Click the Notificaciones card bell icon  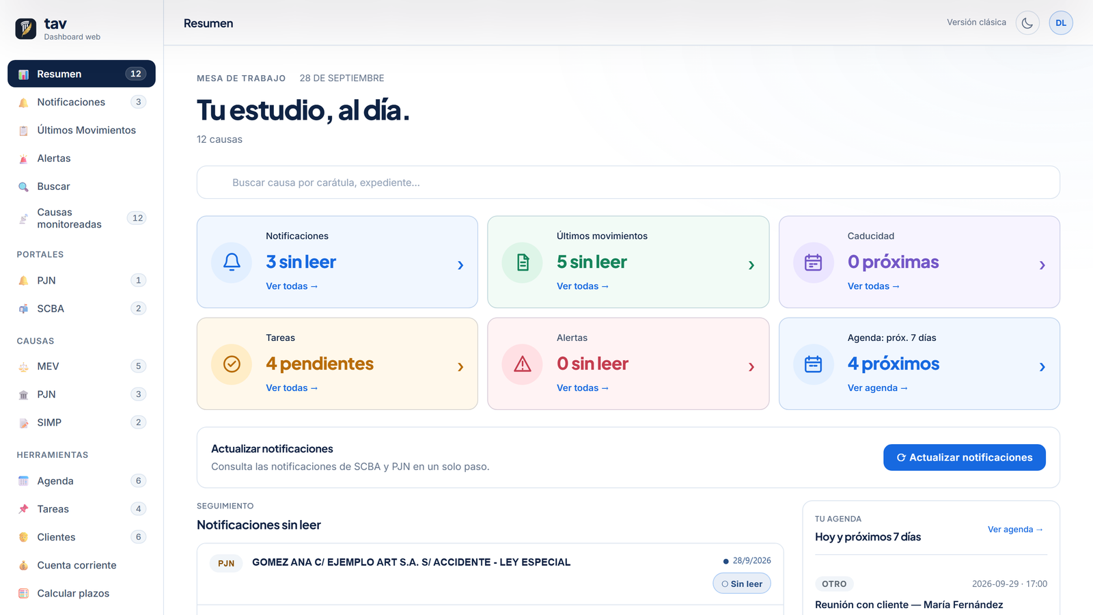coord(232,262)
